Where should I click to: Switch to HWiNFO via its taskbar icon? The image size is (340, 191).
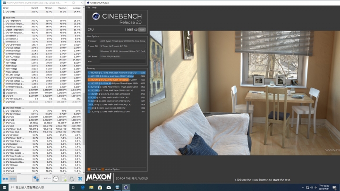pos(117,187)
